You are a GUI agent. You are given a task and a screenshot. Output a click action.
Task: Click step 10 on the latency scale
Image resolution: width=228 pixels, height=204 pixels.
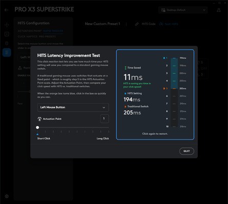pos(167,127)
